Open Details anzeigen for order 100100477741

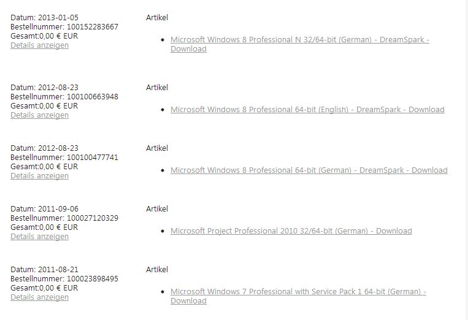pyautogui.click(x=39, y=176)
